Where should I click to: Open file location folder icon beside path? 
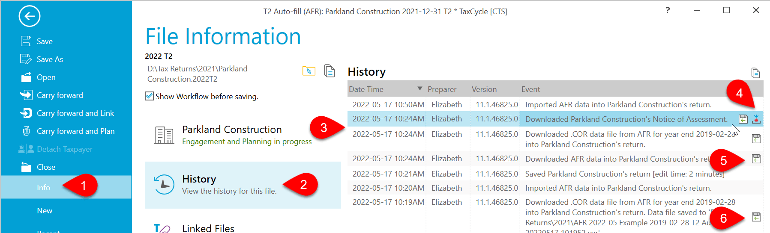click(x=309, y=71)
